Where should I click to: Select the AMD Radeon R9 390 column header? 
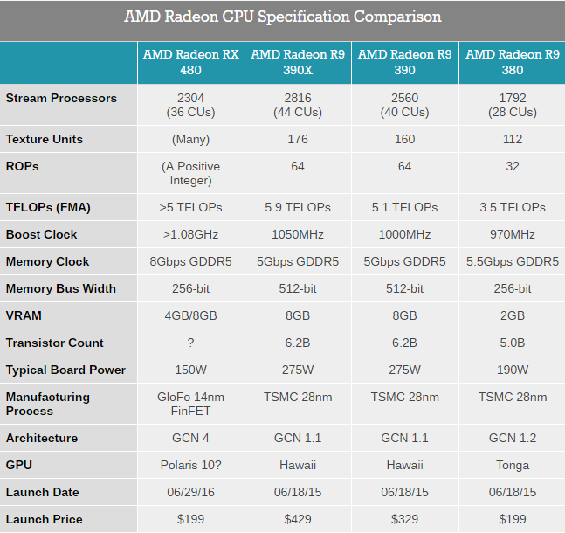(x=405, y=62)
